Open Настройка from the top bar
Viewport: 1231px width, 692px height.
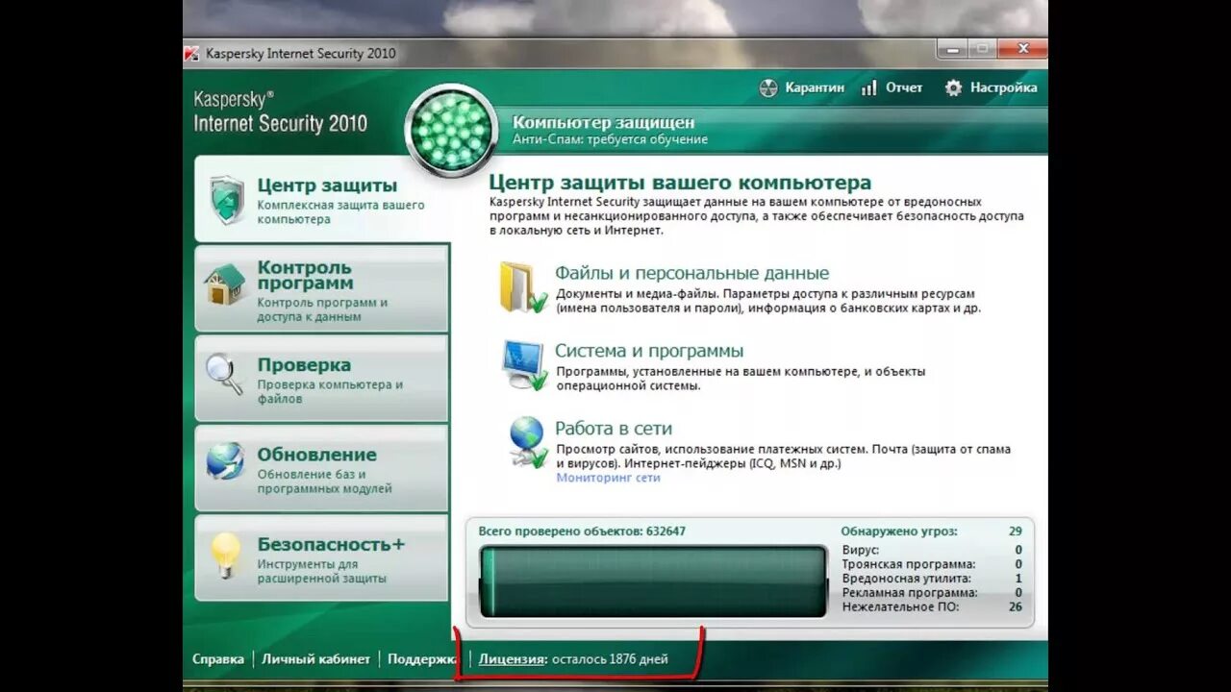tap(991, 87)
